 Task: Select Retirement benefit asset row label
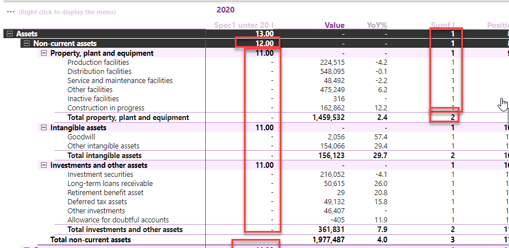pyautogui.click(x=105, y=193)
